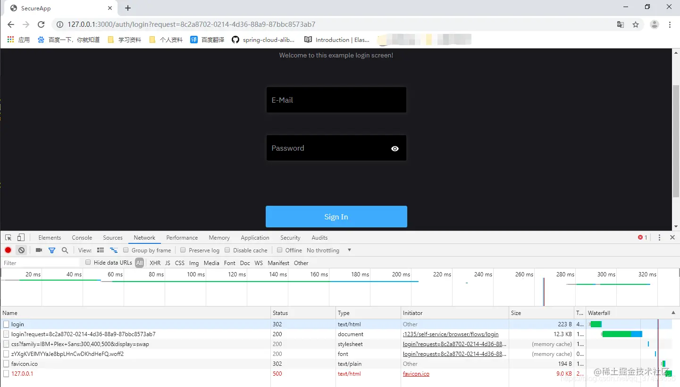
Task: Open the DevTools customize menu via three dots
Action: (x=659, y=237)
